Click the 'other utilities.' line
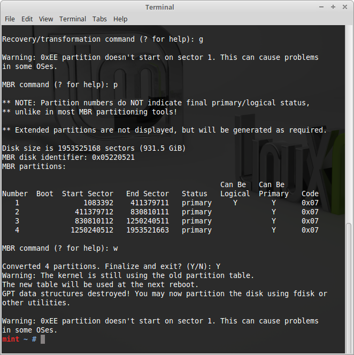The height and width of the screenshot is (355, 354). pyautogui.click(x=36, y=303)
